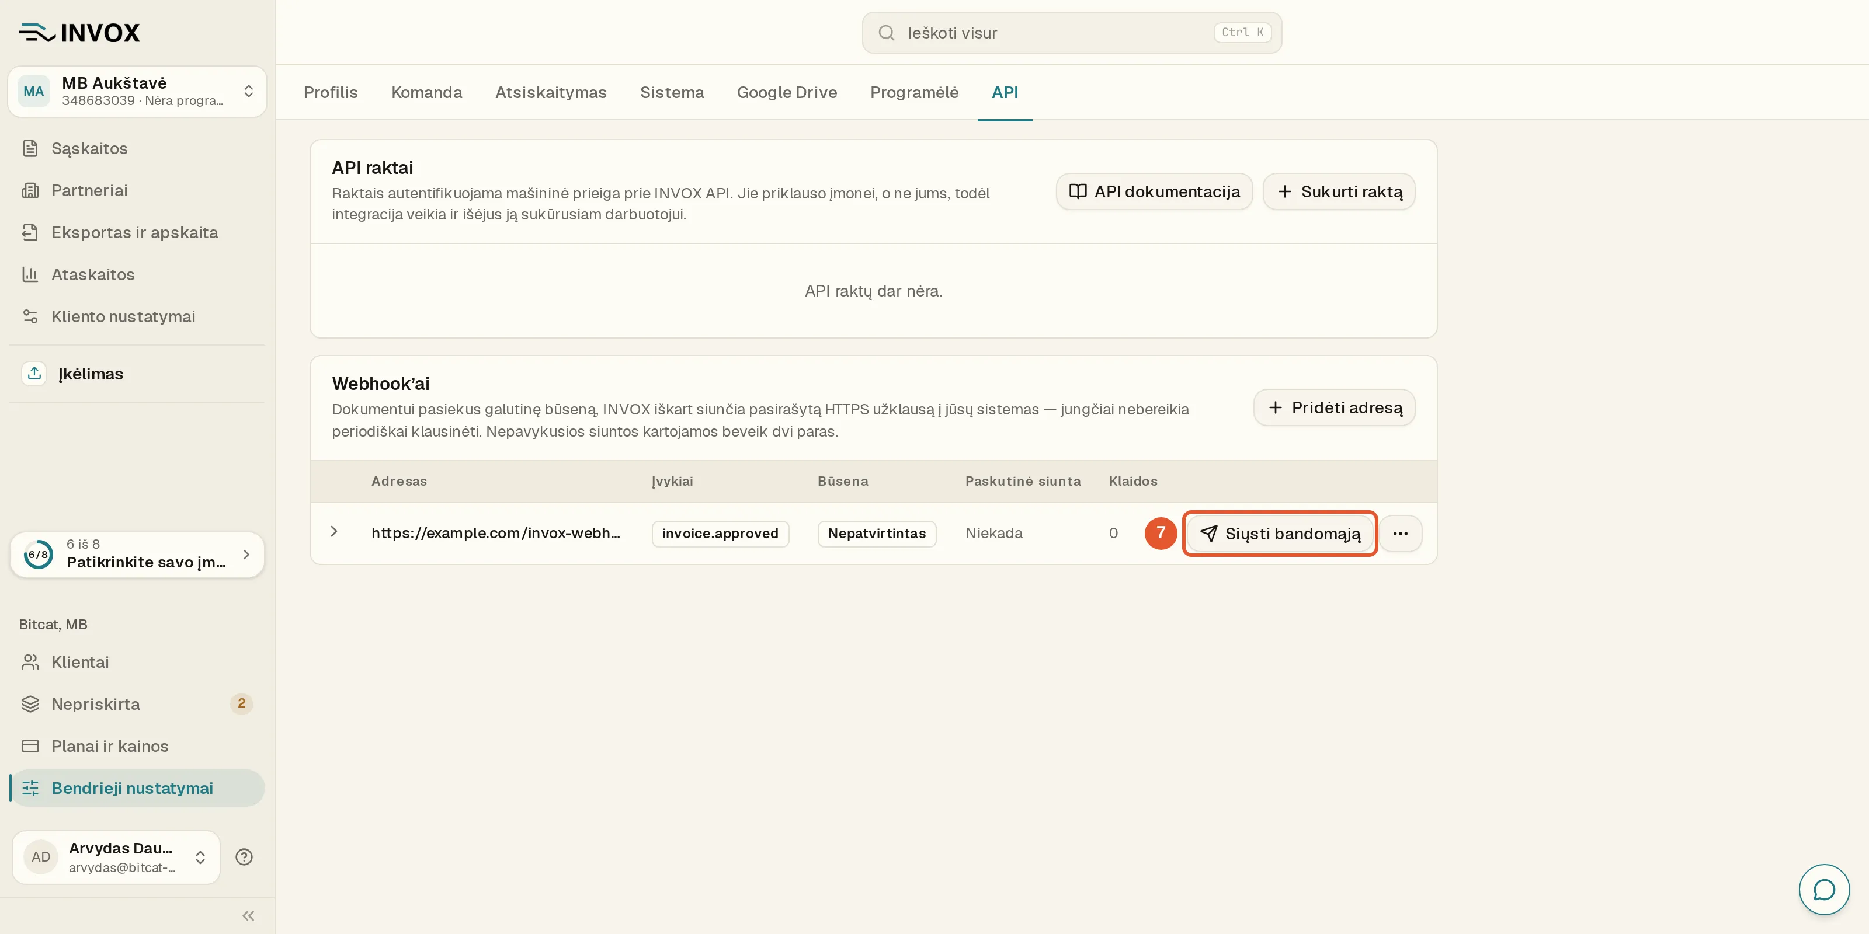Click the Nepriskirta count badge 2
The image size is (1869, 934).
(242, 703)
